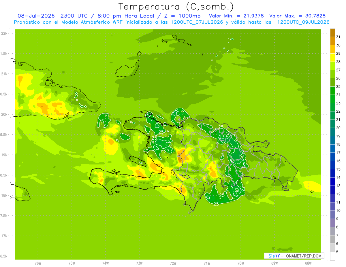346x267 pixels.
Task: Select the "08-Jul-2026" date text
Action: 36,16
